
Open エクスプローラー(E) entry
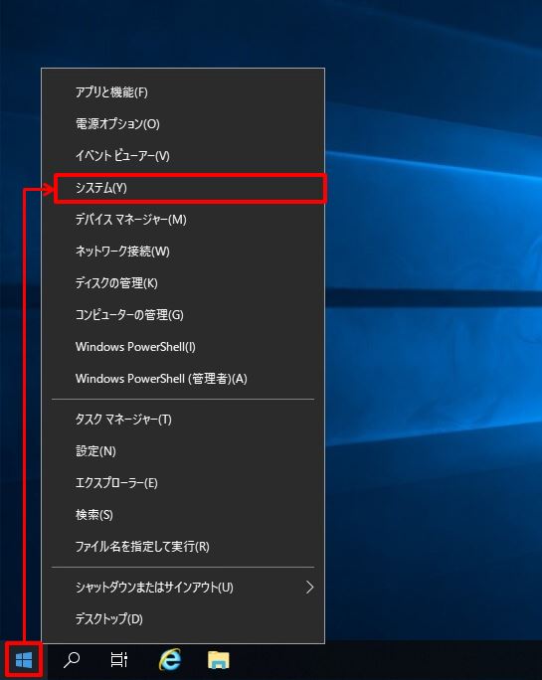pyautogui.click(x=183, y=483)
